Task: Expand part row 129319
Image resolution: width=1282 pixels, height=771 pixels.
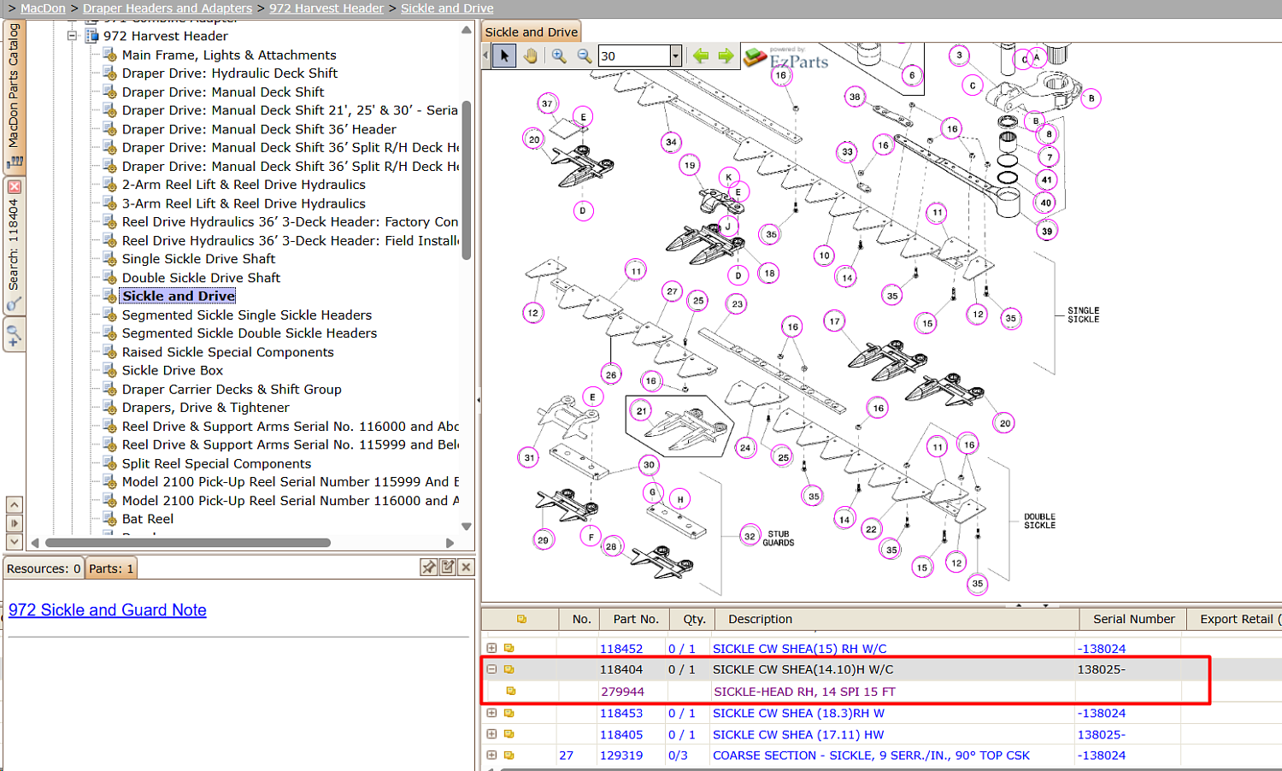Action: [x=491, y=756]
